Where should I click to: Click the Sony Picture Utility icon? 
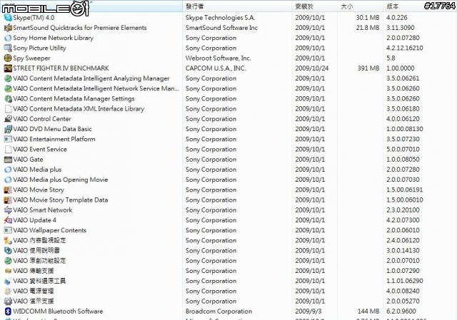8,48
